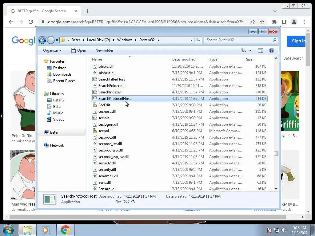Click the Local Disk (C:) breadcrumb

click(x=98, y=40)
